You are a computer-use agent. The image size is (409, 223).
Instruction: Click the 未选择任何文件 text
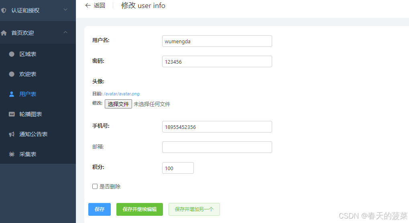(x=152, y=104)
